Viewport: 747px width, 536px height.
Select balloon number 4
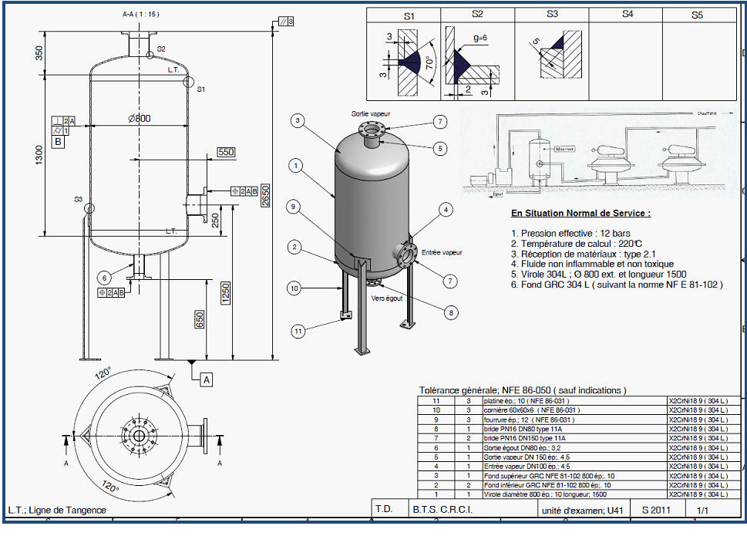click(446, 210)
